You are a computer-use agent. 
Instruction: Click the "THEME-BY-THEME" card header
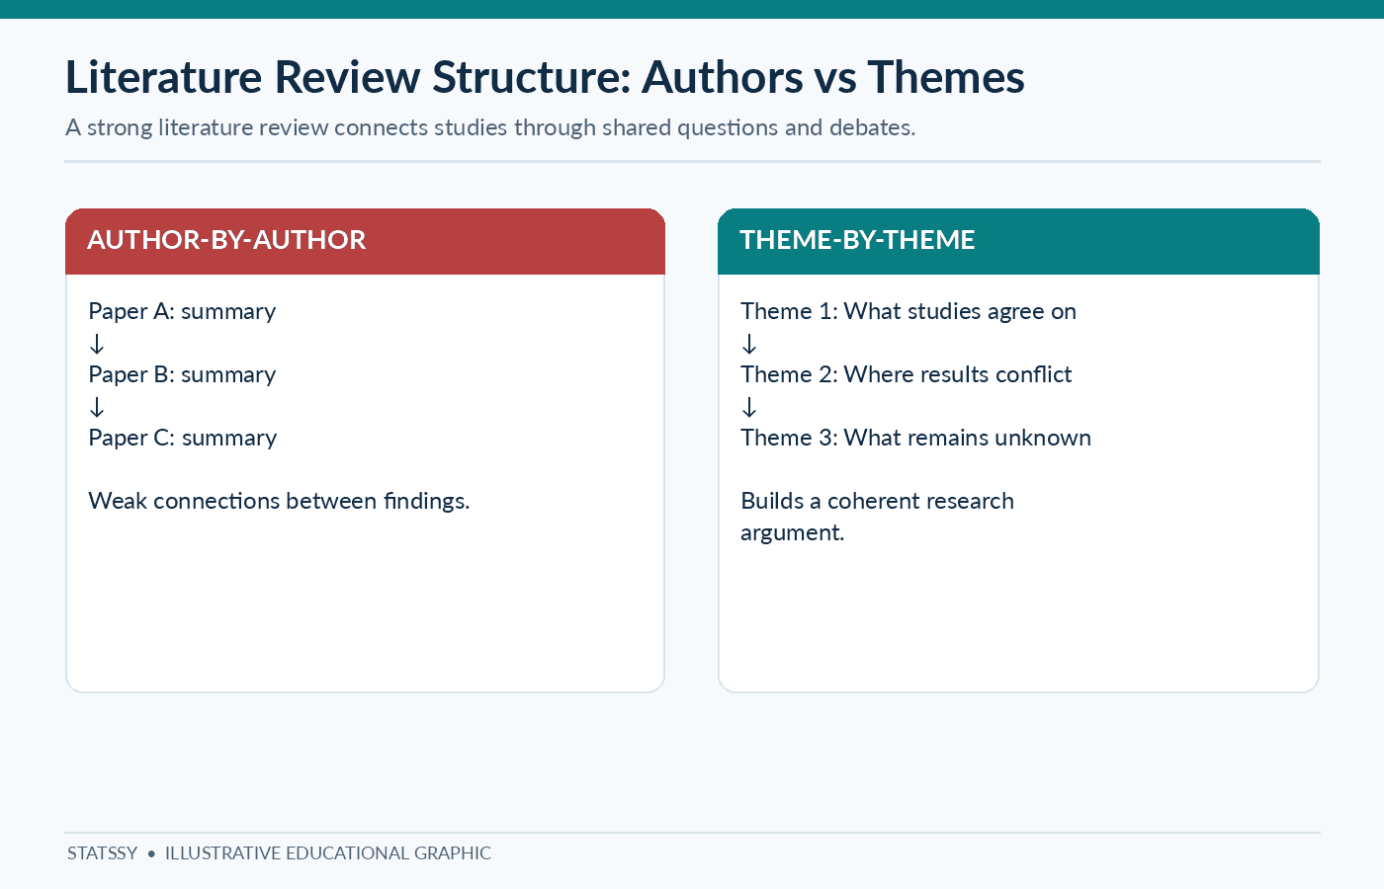(x=1018, y=241)
